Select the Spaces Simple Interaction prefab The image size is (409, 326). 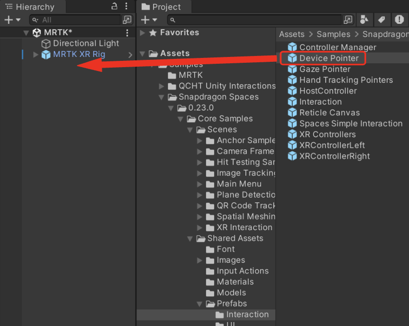coord(345,124)
